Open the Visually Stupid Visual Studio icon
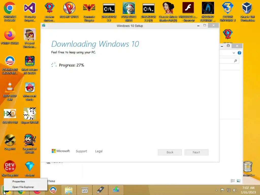This screenshot has height=195, width=260. pyautogui.click(x=30, y=12)
